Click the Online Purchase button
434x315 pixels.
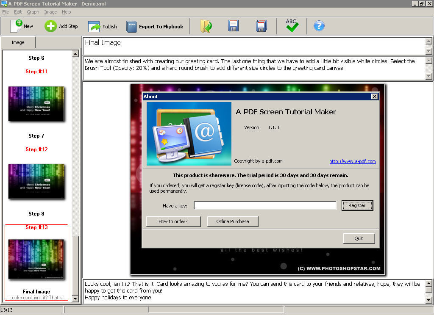[x=232, y=221]
